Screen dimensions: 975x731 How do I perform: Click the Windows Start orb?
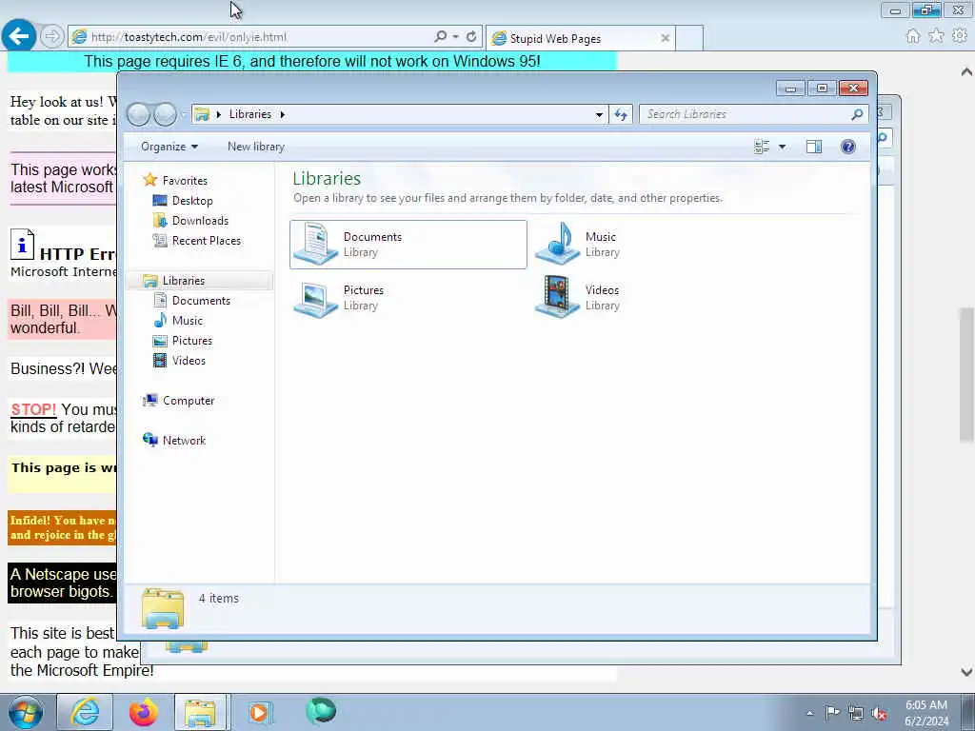click(x=25, y=712)
